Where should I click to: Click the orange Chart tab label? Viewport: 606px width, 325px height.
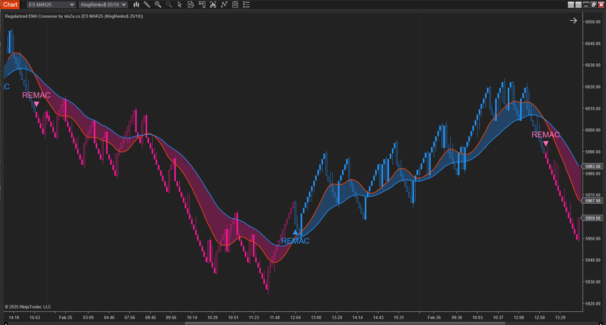(x=10, y=5)
